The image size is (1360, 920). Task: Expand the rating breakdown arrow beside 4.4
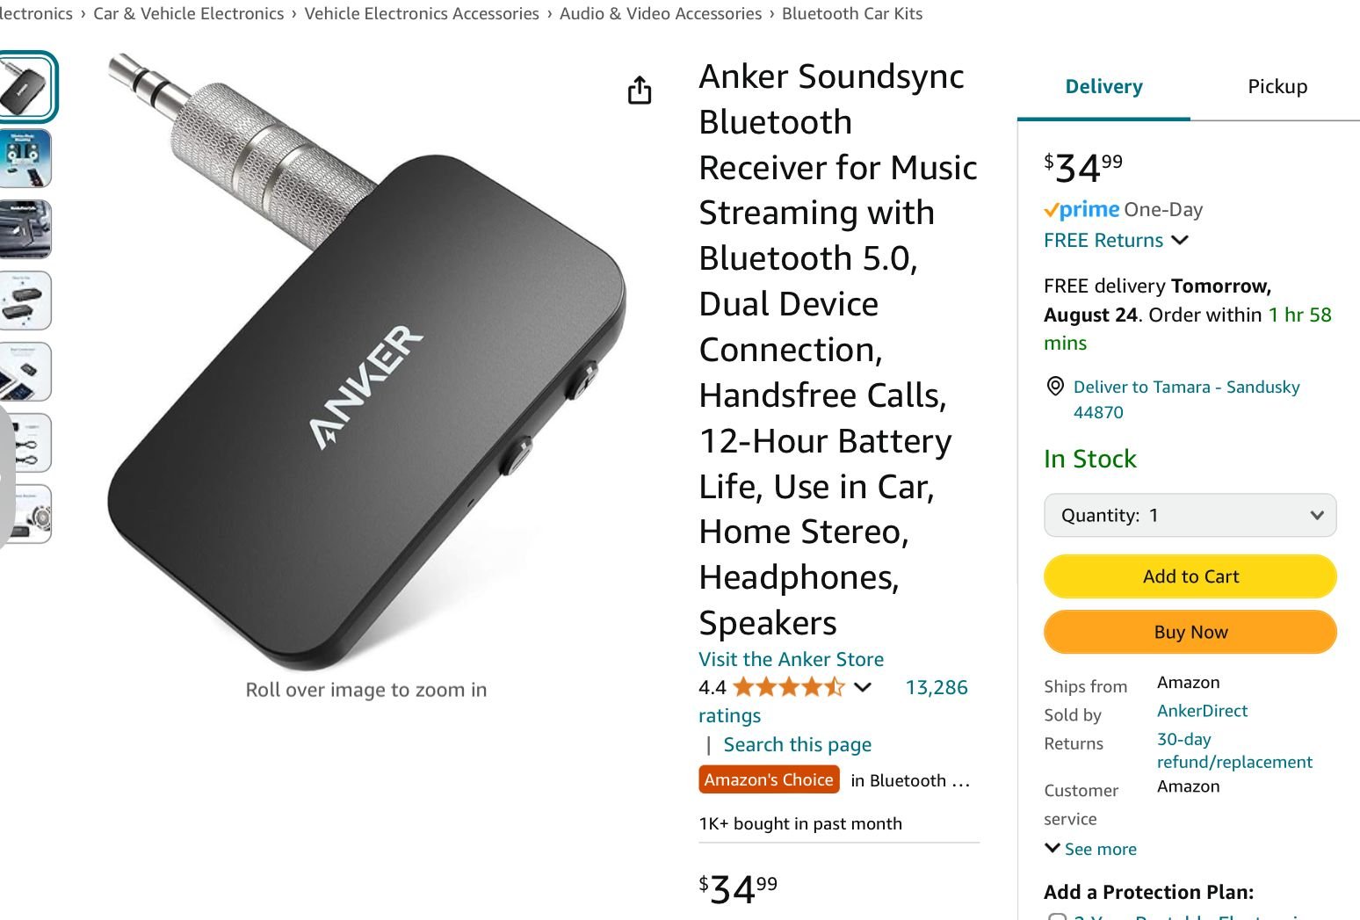pyautogui.click(x=863, y=687)
